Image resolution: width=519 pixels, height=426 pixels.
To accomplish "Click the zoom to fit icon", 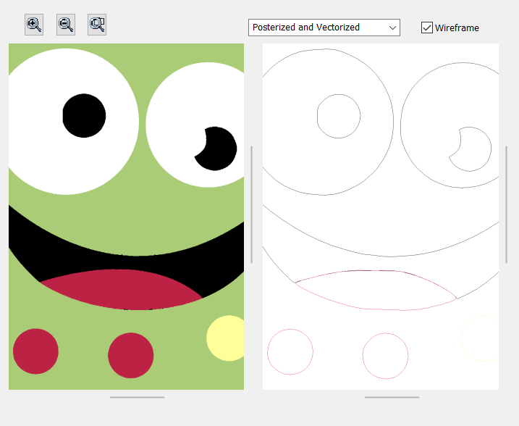I will [x=97, y=25].
